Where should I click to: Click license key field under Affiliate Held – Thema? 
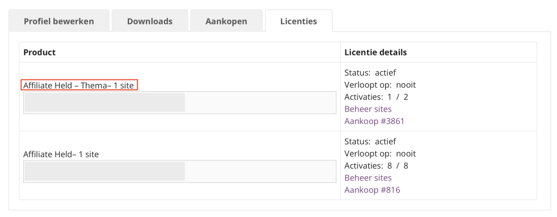pyautogui.click(x=180, y=103)
